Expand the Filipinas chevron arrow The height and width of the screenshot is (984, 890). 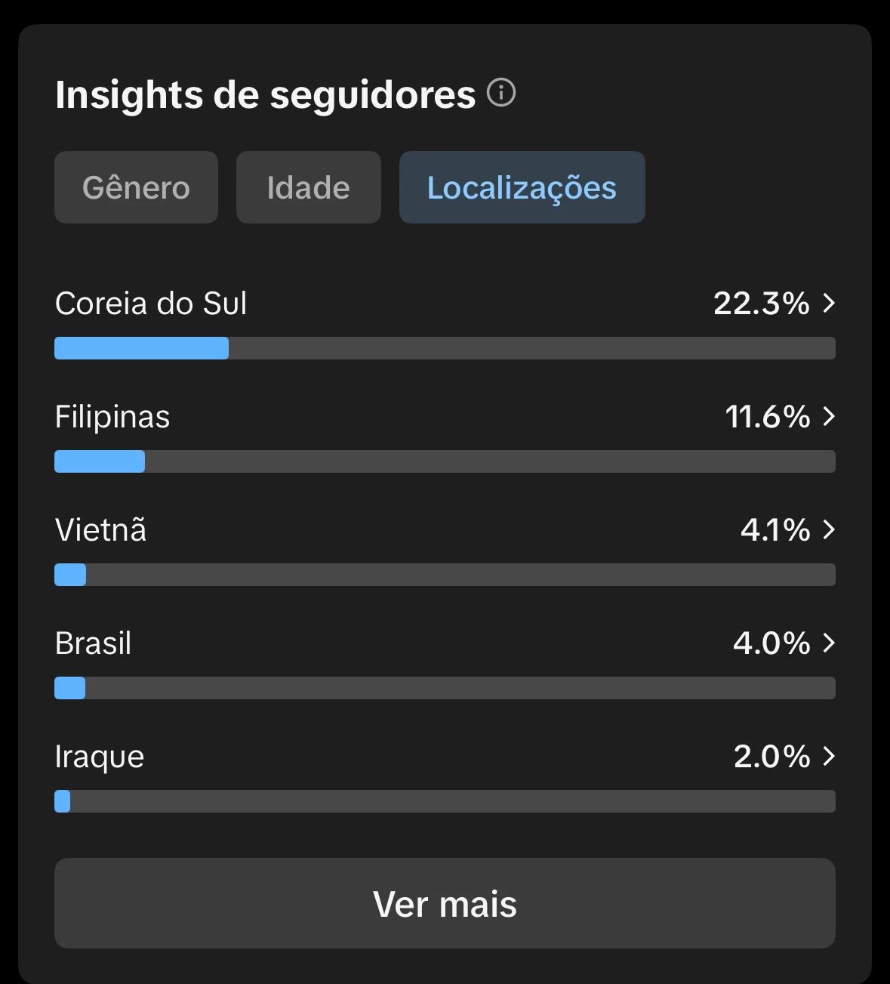(x=829, y=416)
